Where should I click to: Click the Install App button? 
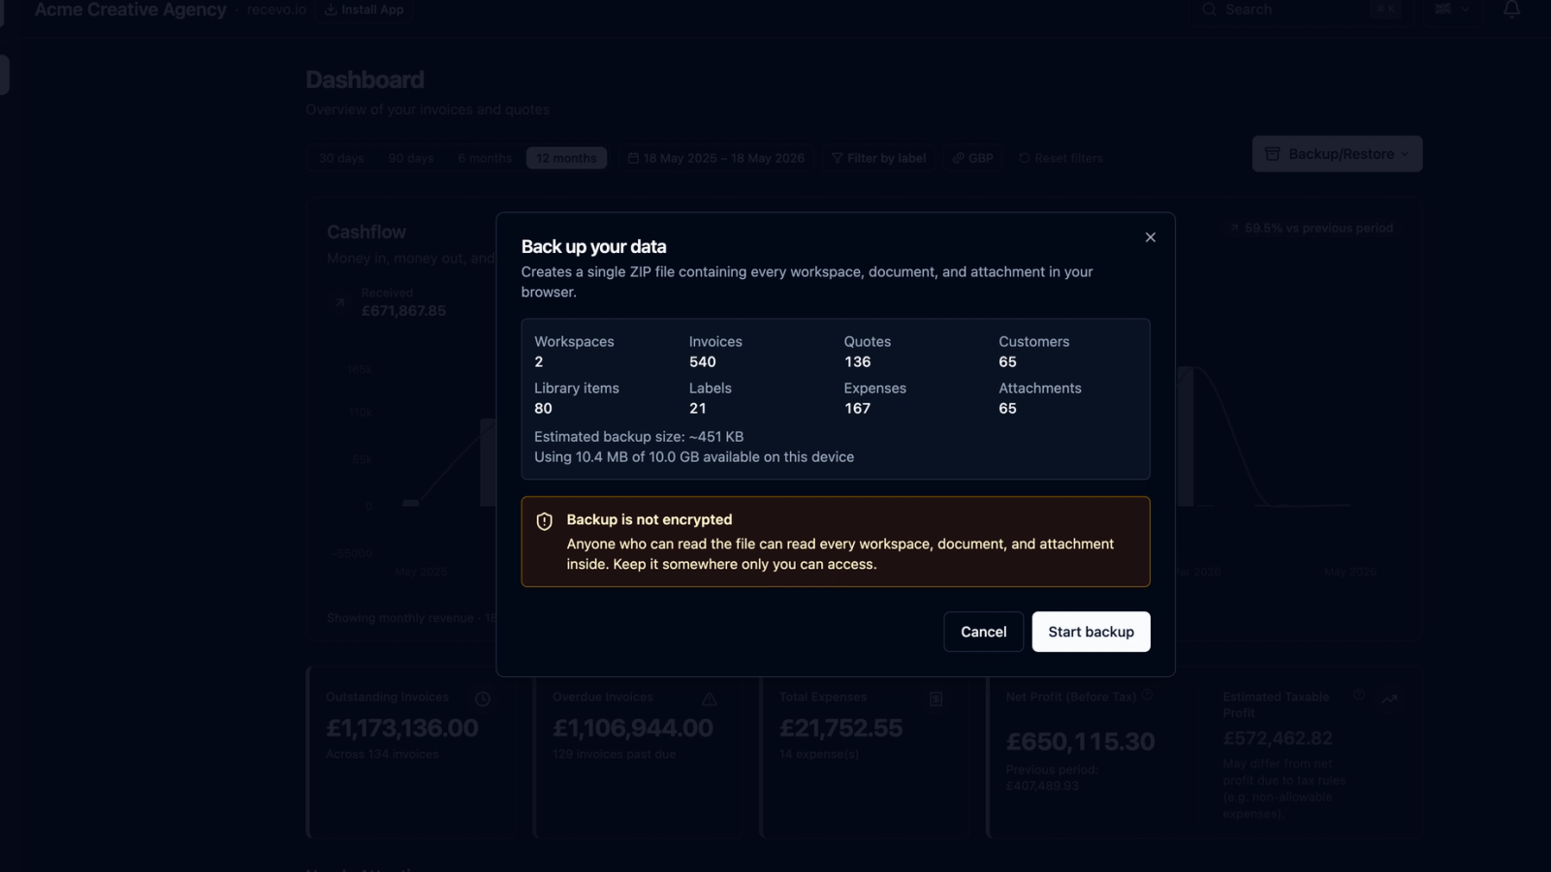(364, 10)
